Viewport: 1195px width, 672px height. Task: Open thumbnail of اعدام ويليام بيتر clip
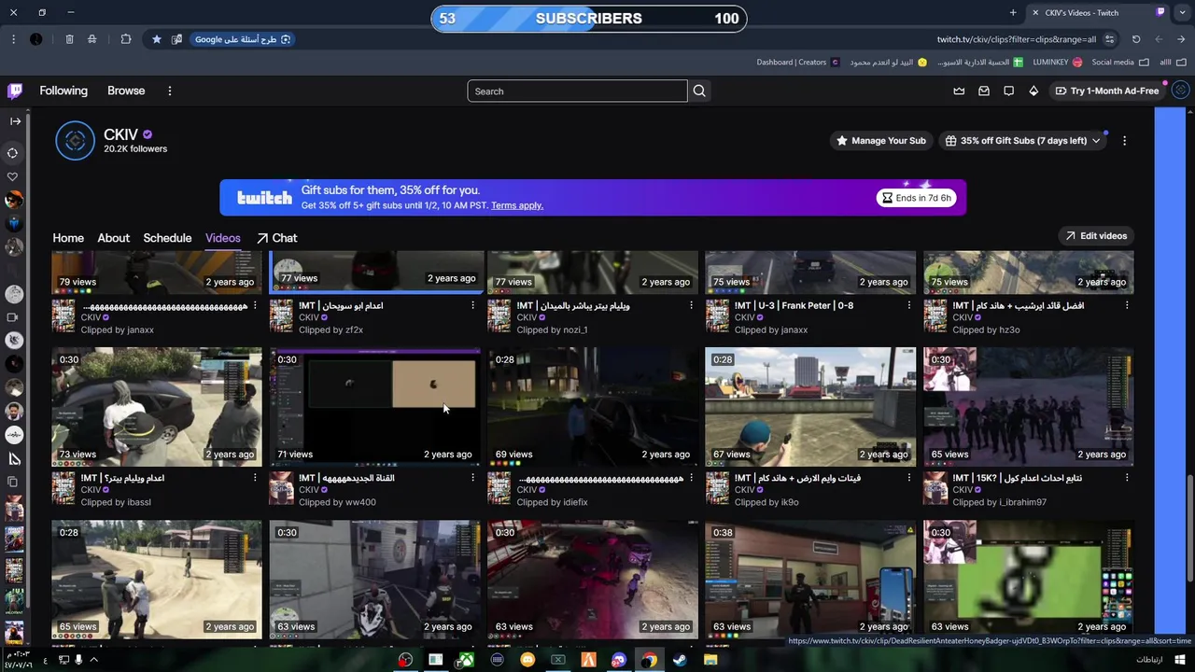click(x=157, y=407)
